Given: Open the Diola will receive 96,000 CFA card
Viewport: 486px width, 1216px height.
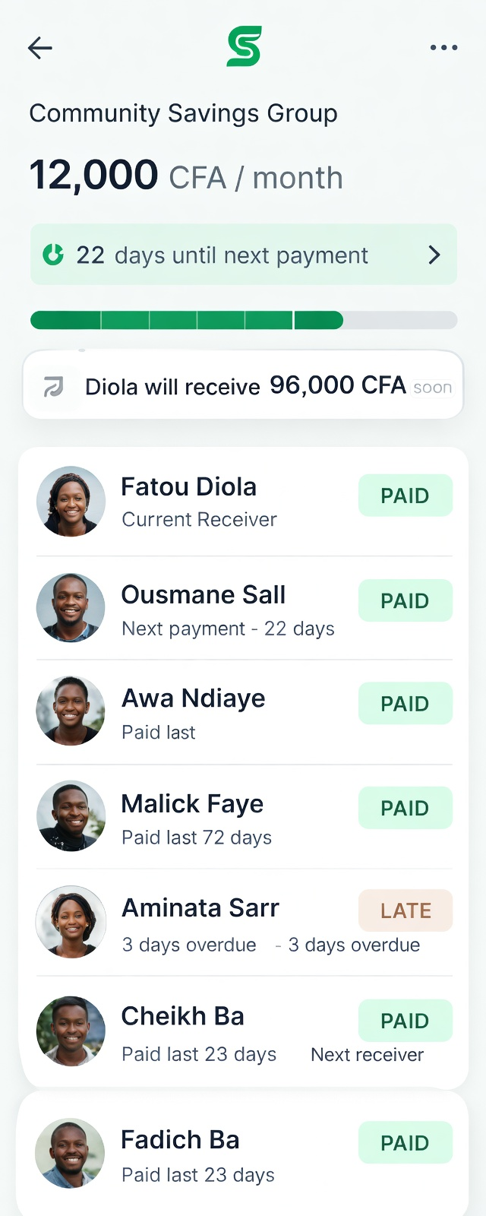Looking at the screenshot, I should click(243, 385).
